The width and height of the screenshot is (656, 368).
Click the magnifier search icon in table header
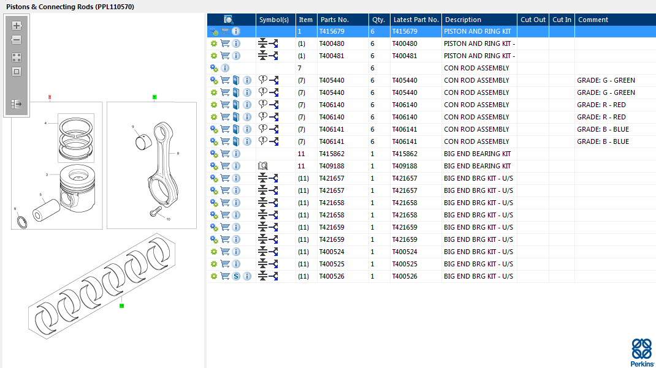click(229, 20)
